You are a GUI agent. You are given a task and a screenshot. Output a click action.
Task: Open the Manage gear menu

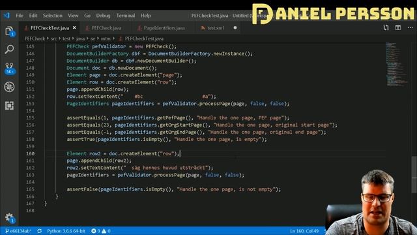pos(9,217)
